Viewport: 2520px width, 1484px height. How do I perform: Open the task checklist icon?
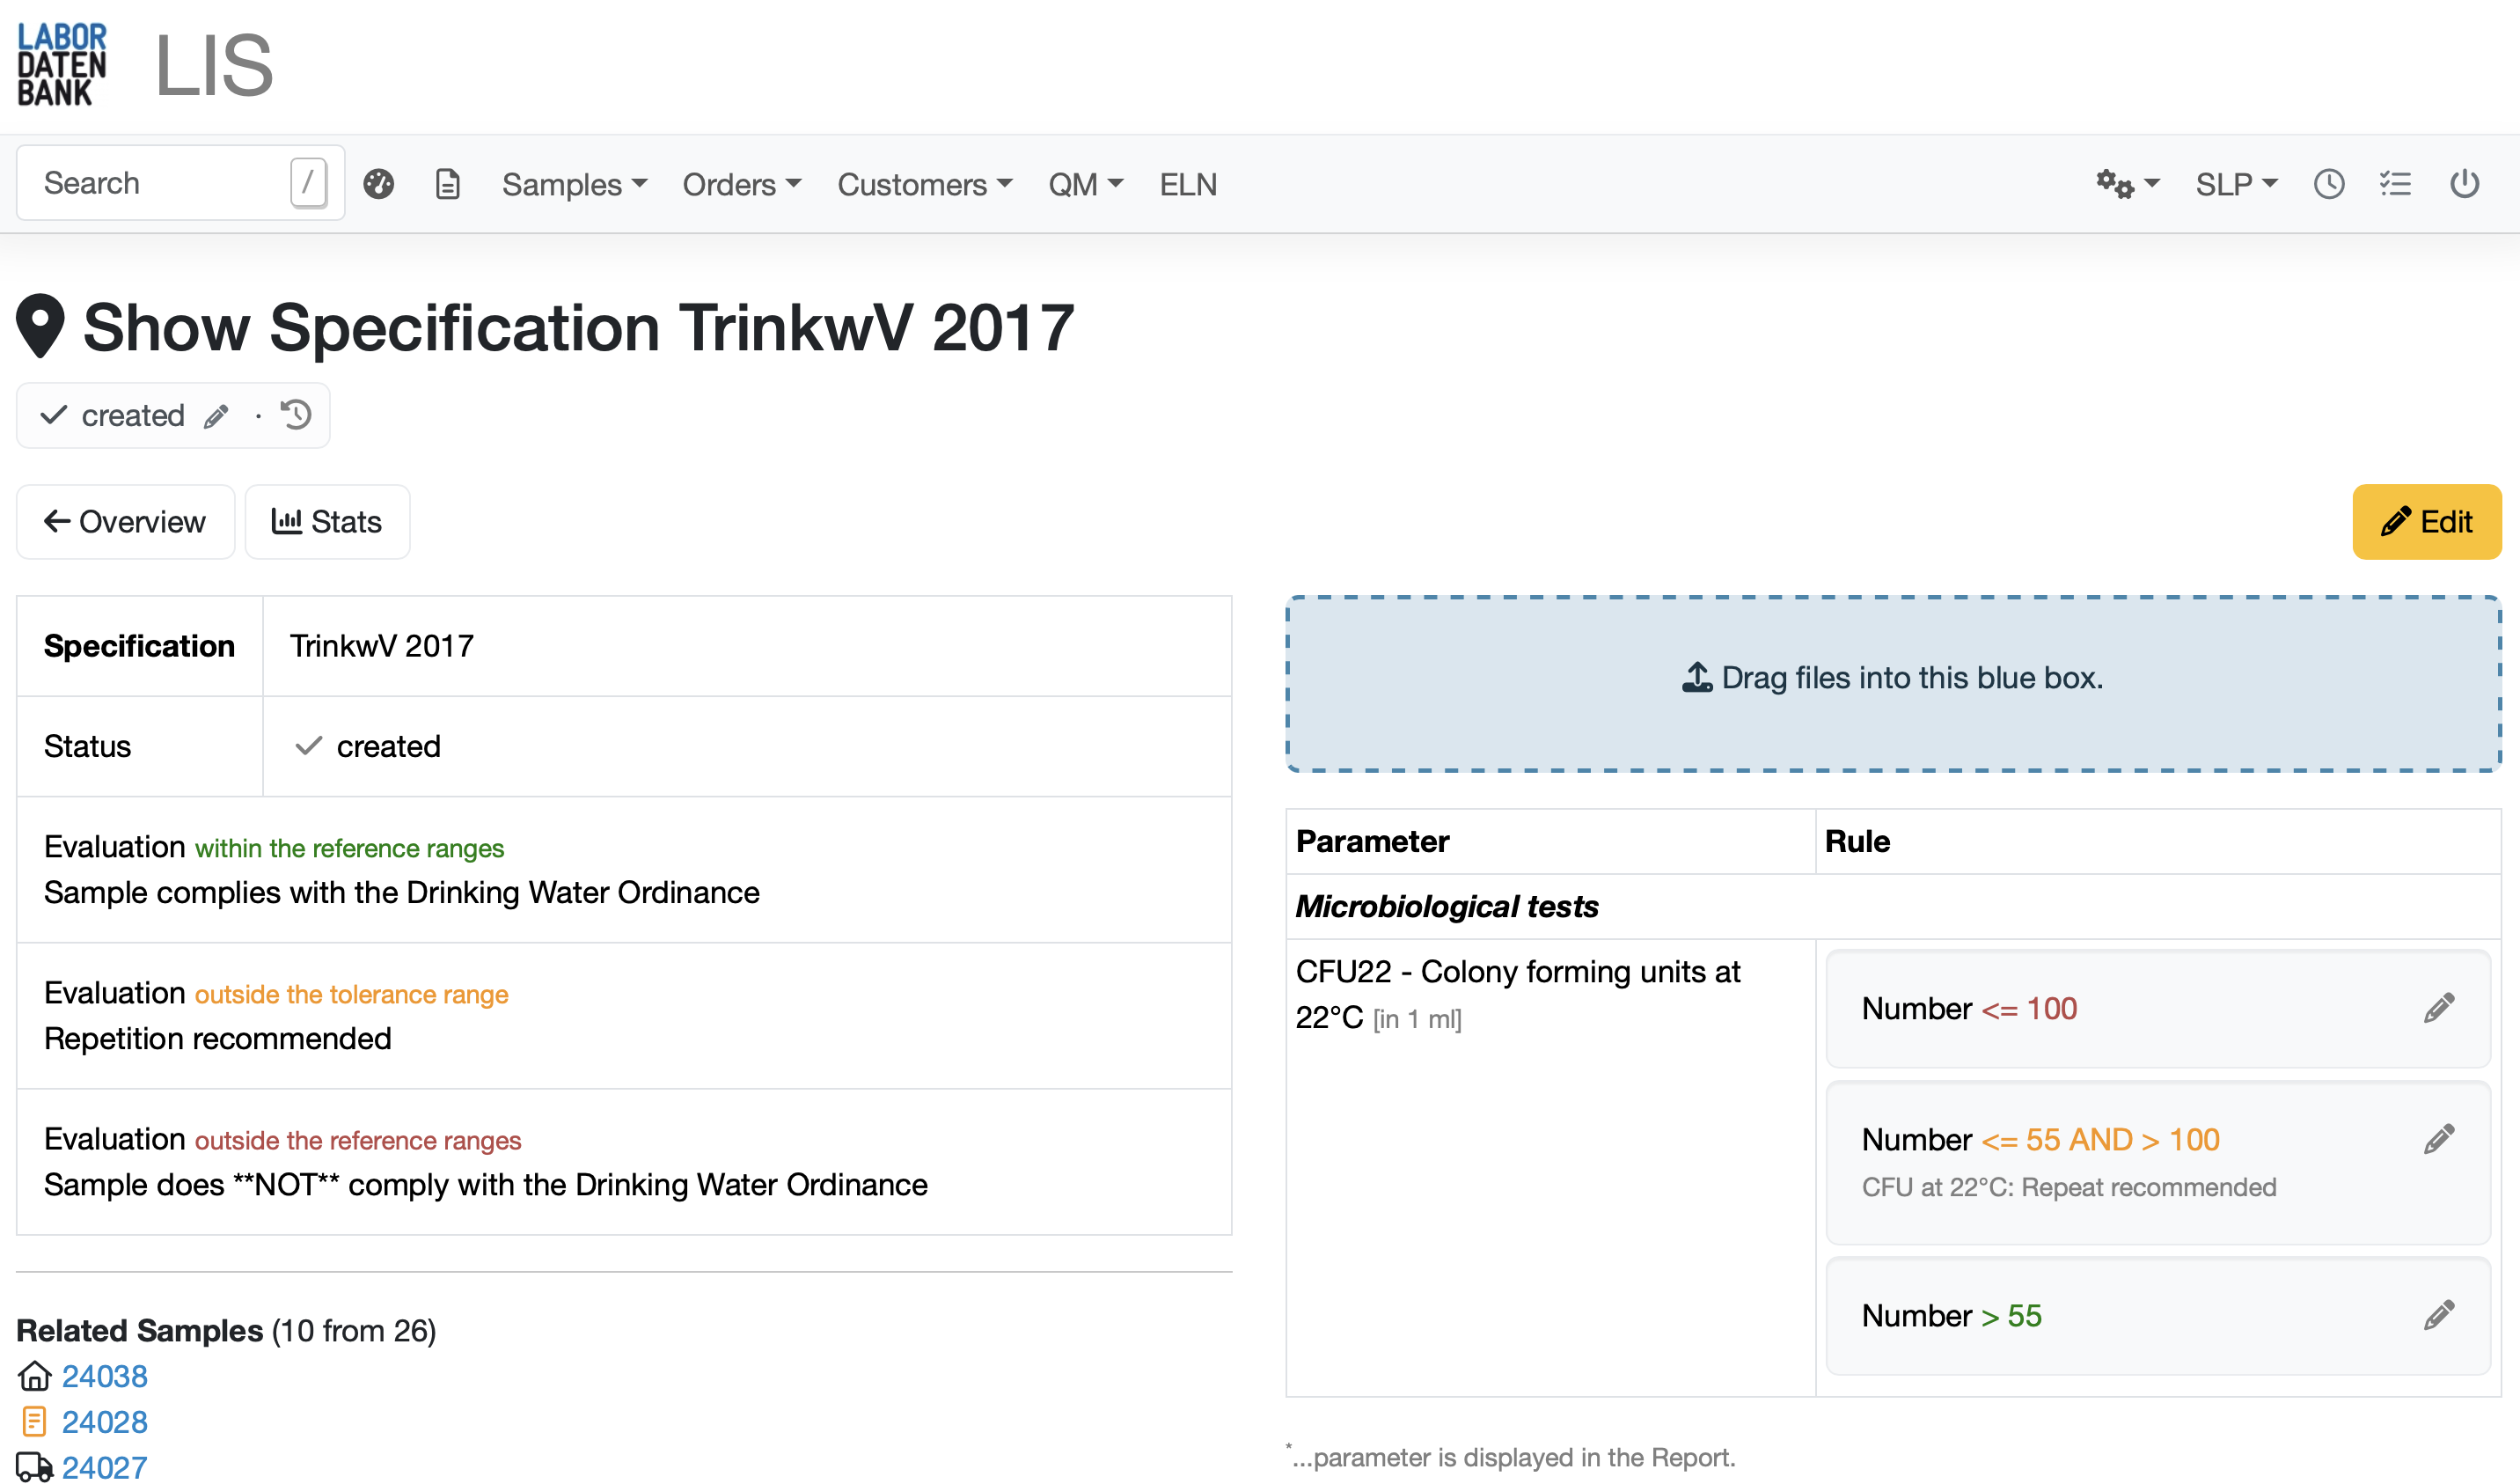click(x=2395, y=184)
